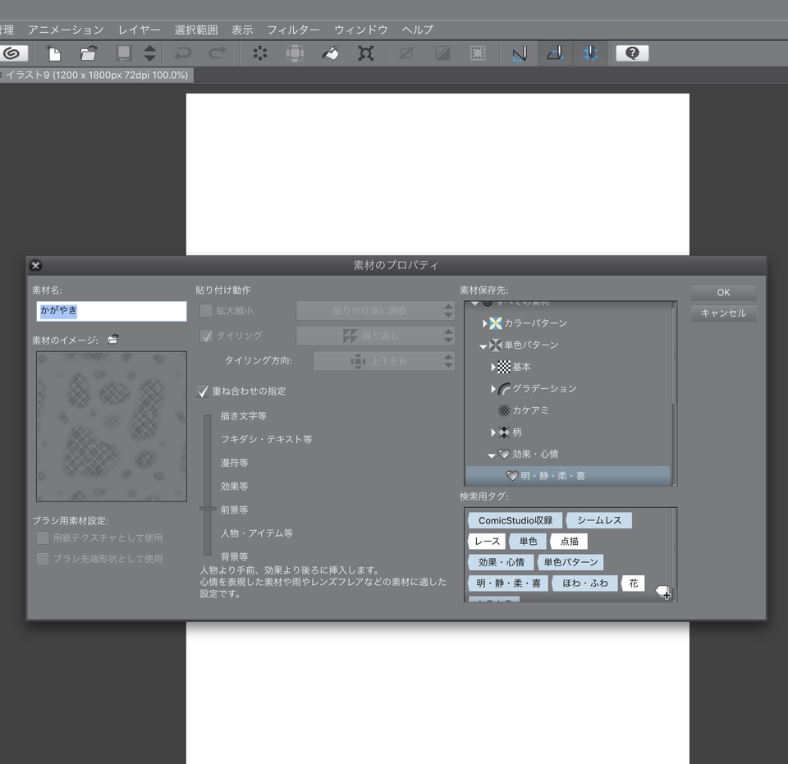Screen dimensions: 788x764
Task: Open the Clip Studio launcher icon
Action: [x=11, y=53]
